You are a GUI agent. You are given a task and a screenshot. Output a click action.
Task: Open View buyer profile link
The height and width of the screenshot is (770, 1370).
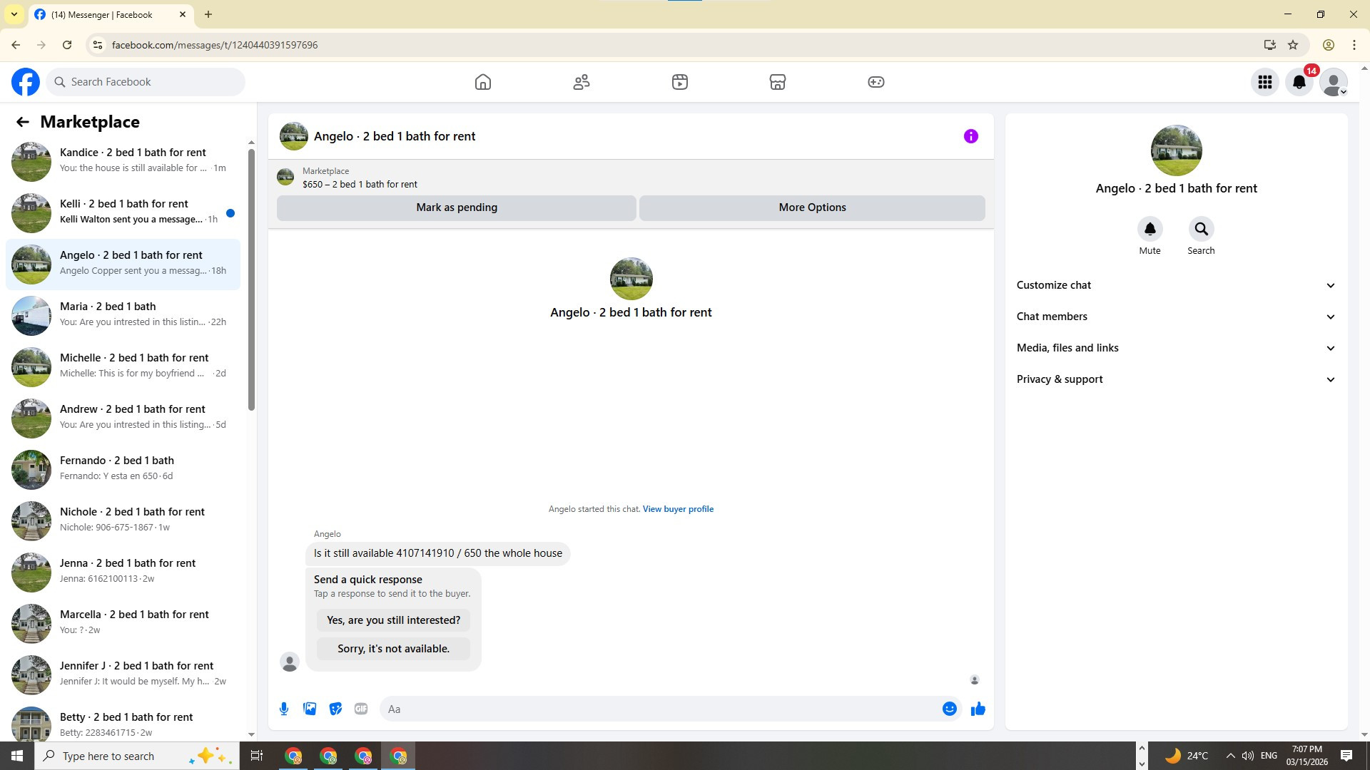[x=678, y=509]
